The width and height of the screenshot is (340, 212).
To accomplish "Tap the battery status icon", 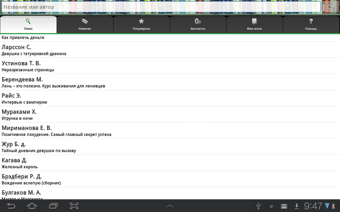I will 333,206.
